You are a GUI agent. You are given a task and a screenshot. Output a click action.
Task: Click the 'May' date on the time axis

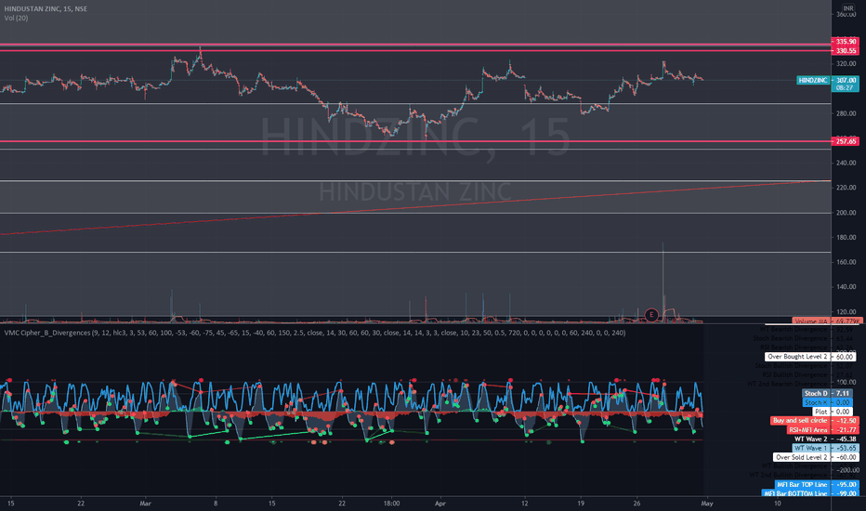click(x=707, y=504)
